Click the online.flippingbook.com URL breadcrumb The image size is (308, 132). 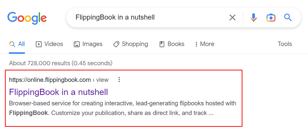tap(59, 80)
